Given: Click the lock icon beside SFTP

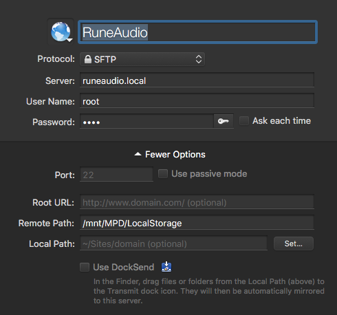Looking at the screenshot, I should coord(88,59).
